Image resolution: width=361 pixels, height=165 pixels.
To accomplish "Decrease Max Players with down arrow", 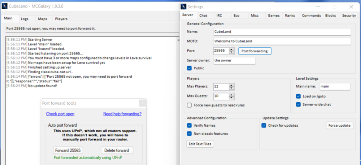I will 232,88.
